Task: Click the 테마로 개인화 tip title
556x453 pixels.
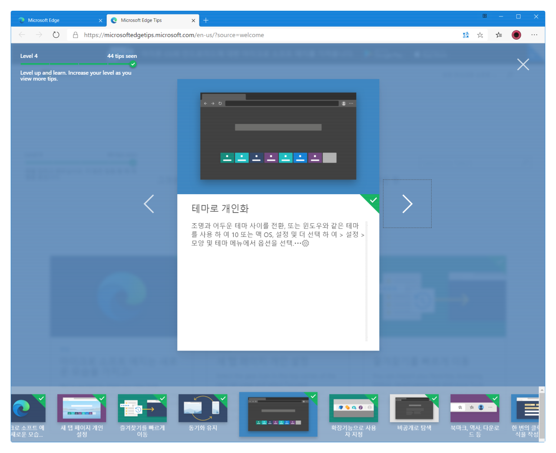Action: pos(220,208)
